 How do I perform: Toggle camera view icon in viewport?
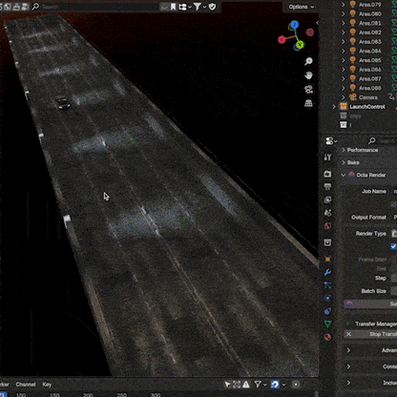point(308,90)
